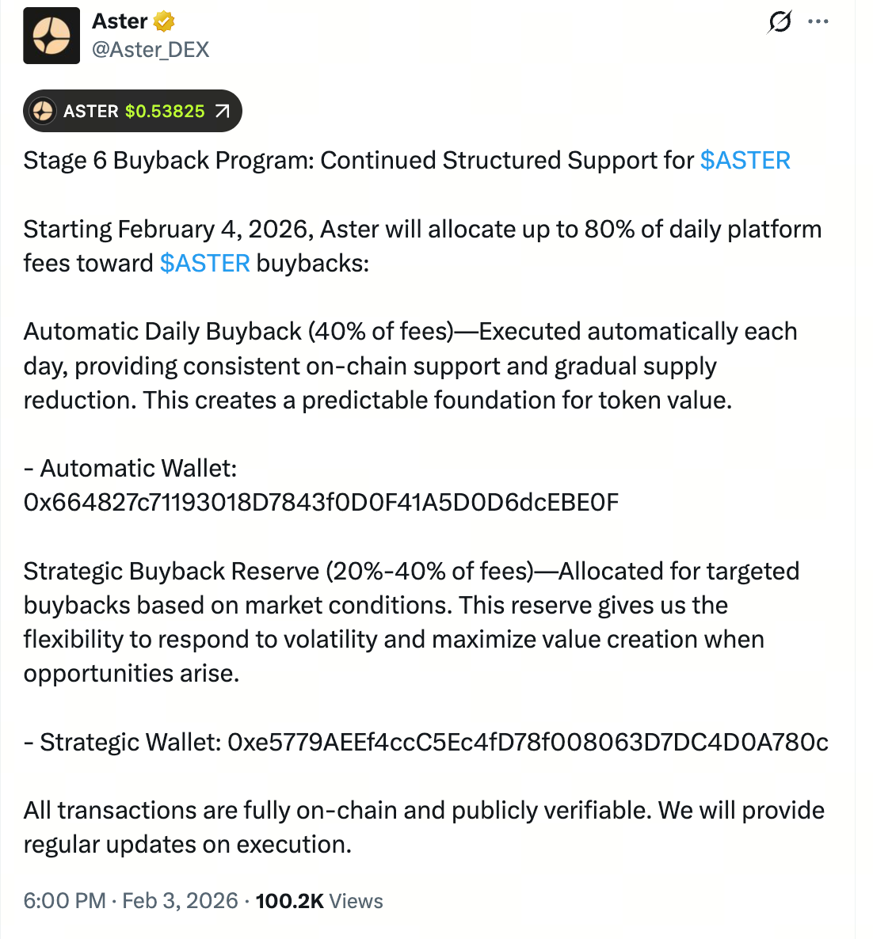873x939 pixels.
Task: Open the $ASTER cashtag in the headline
Action: click(745, 160)
